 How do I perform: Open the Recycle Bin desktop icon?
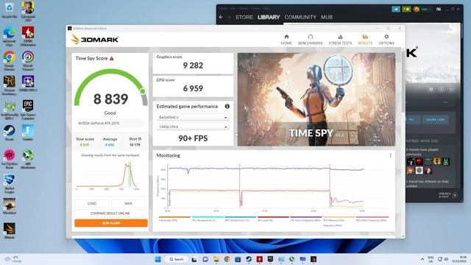10,10
